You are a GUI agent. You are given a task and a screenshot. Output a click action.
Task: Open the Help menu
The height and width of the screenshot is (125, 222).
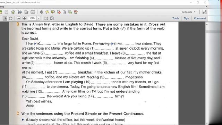2,7
